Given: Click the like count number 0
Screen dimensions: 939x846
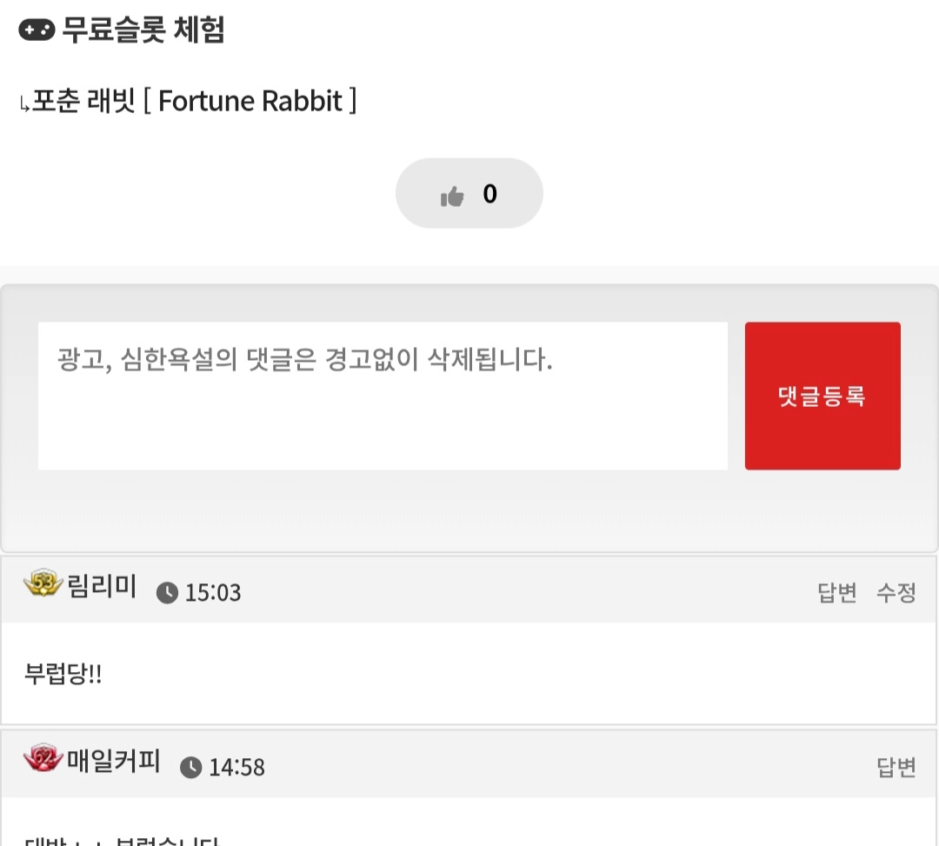Looking at the screenshot, I should coord(489,194).
